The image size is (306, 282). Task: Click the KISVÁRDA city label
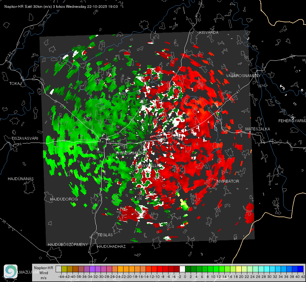pyautogui.click(x=209, y=33)
